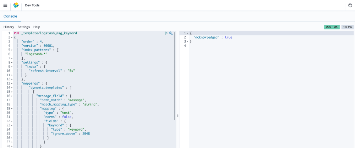Click the pane resizer handle between editors
Viewport: 355px width, 148px height.
coord(177,116)
